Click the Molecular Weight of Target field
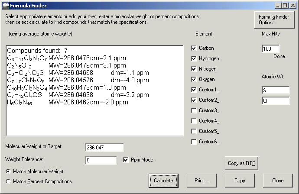 point(104,148)
